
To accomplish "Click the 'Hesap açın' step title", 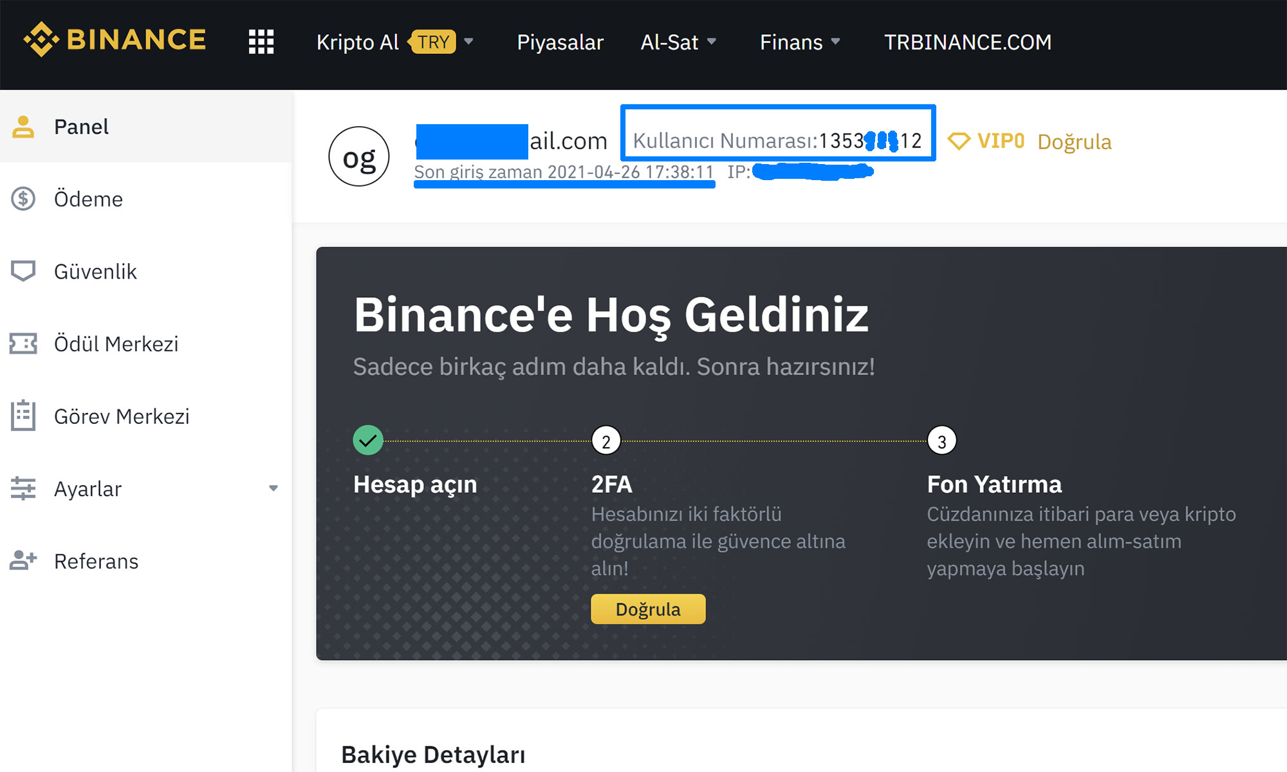I will click(415, 484).
